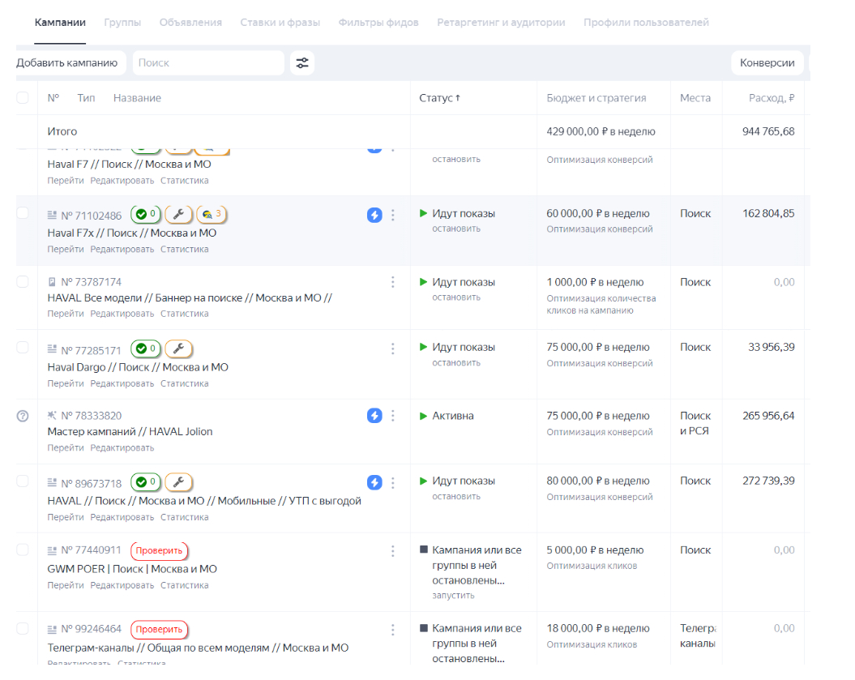Click wrench icon on Haval Dargo campaign

[x=179, y=349]
